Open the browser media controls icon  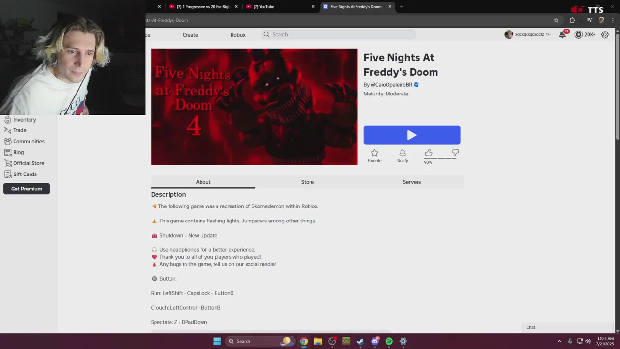589,20
